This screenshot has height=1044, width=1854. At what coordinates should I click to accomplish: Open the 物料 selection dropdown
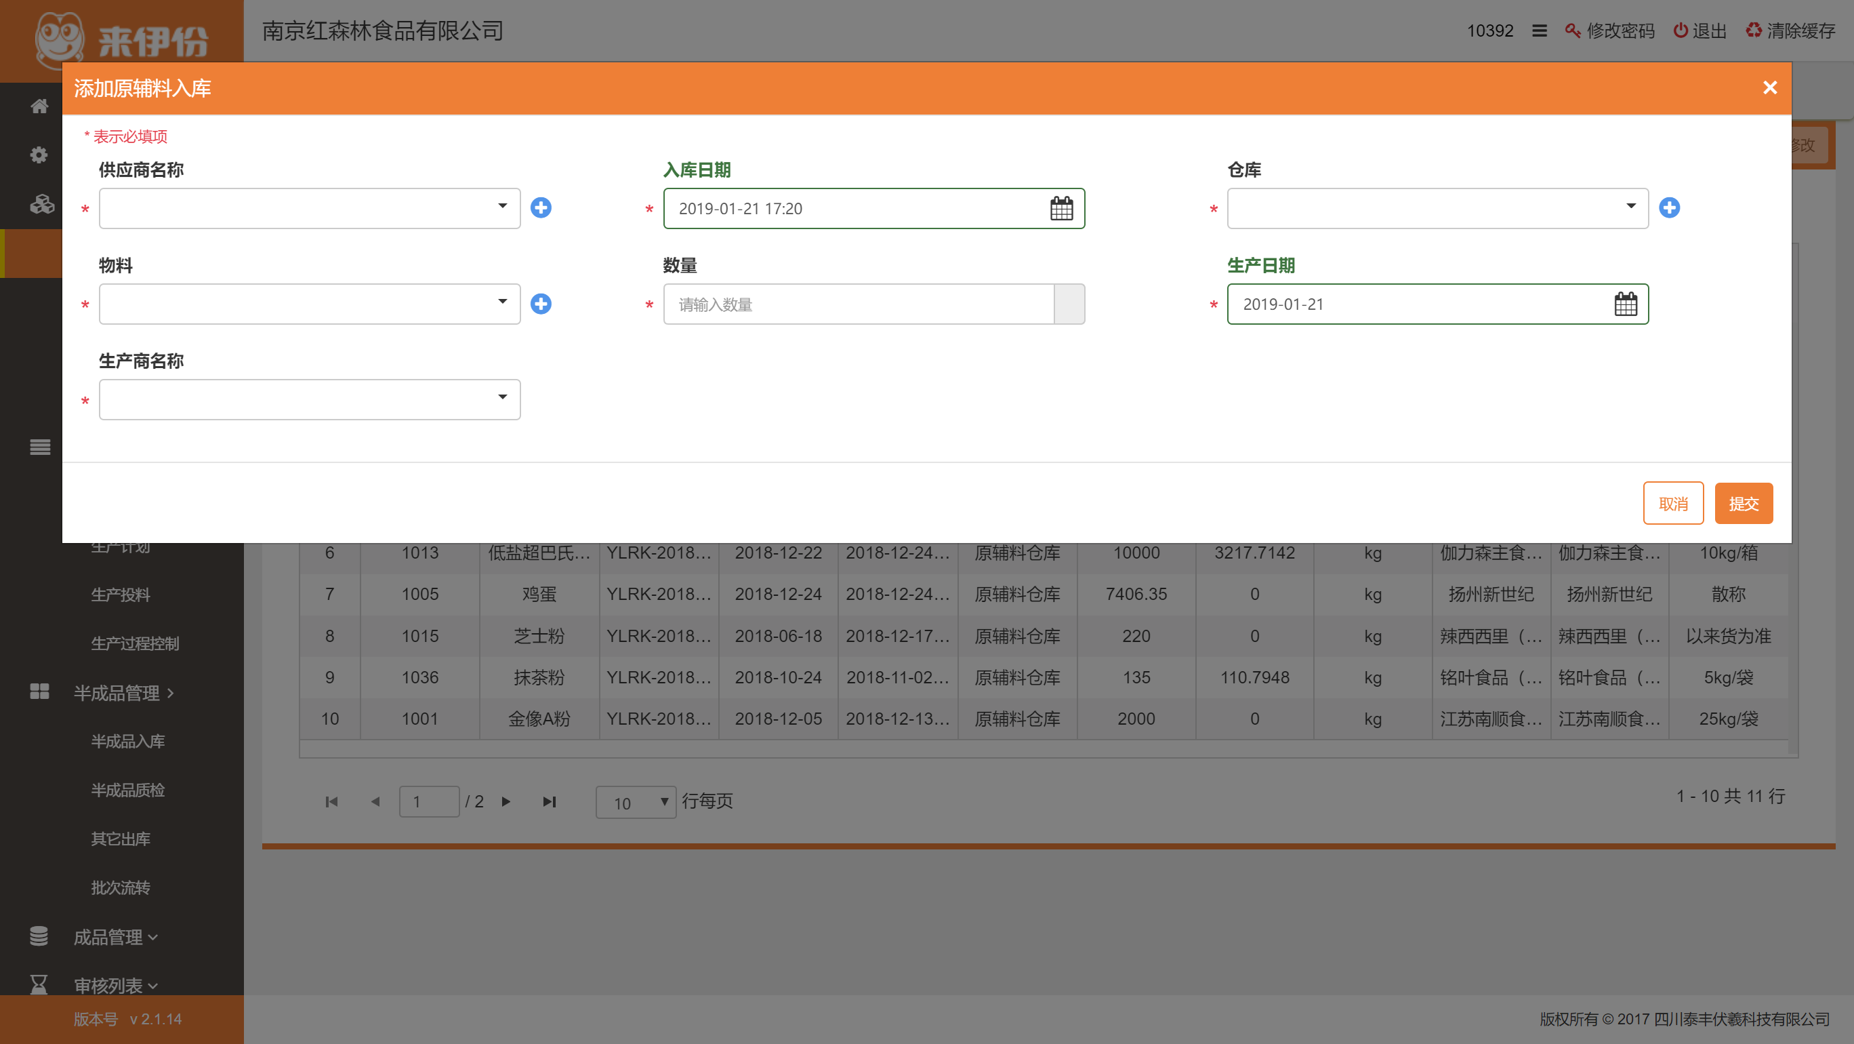310,304
